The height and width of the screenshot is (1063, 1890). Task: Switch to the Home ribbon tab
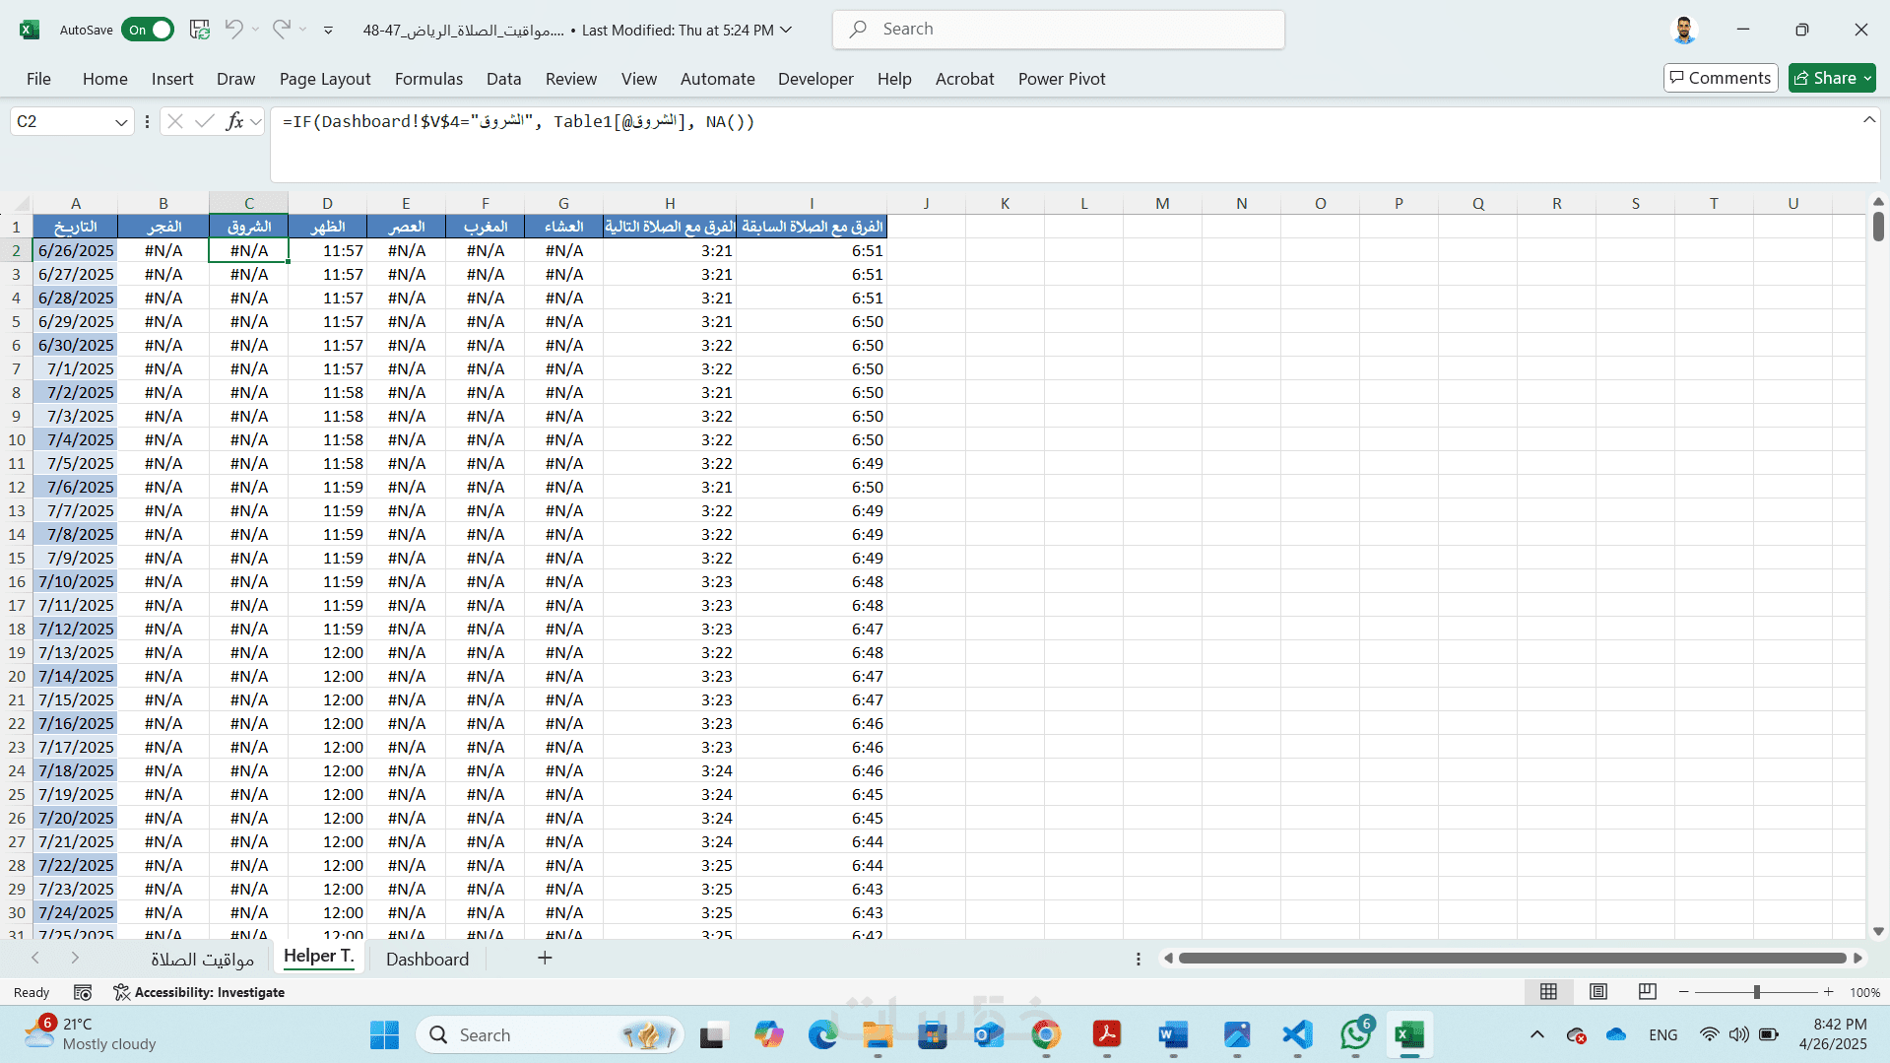(x=105, y=79)
